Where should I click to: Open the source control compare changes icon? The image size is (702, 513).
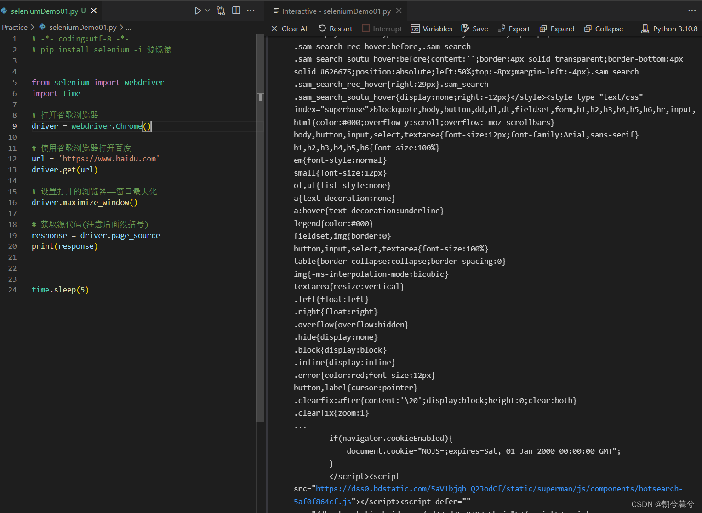point(221,11)
